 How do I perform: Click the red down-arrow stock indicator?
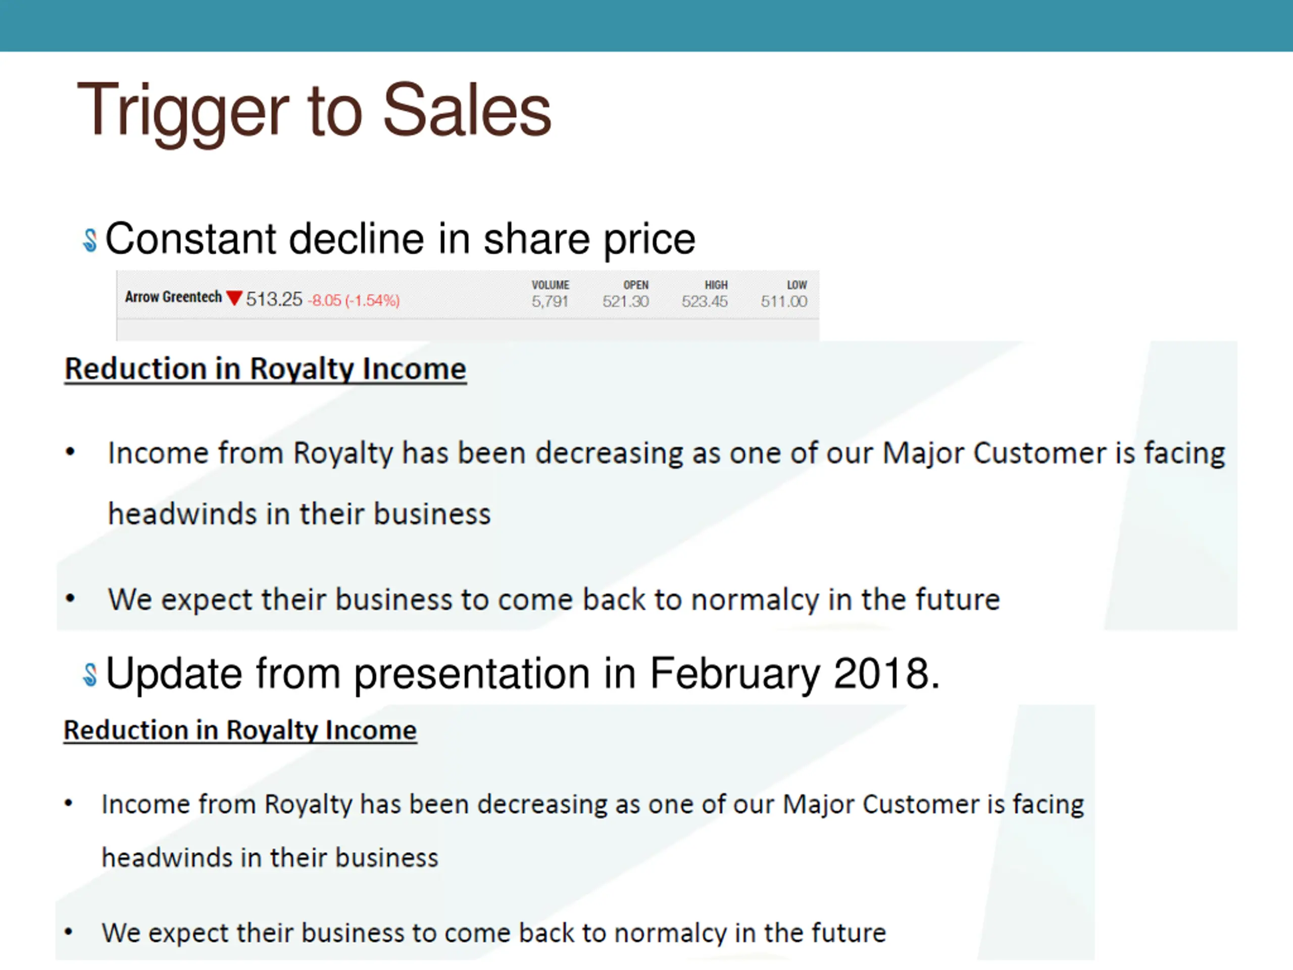click(x=234, y=298)
